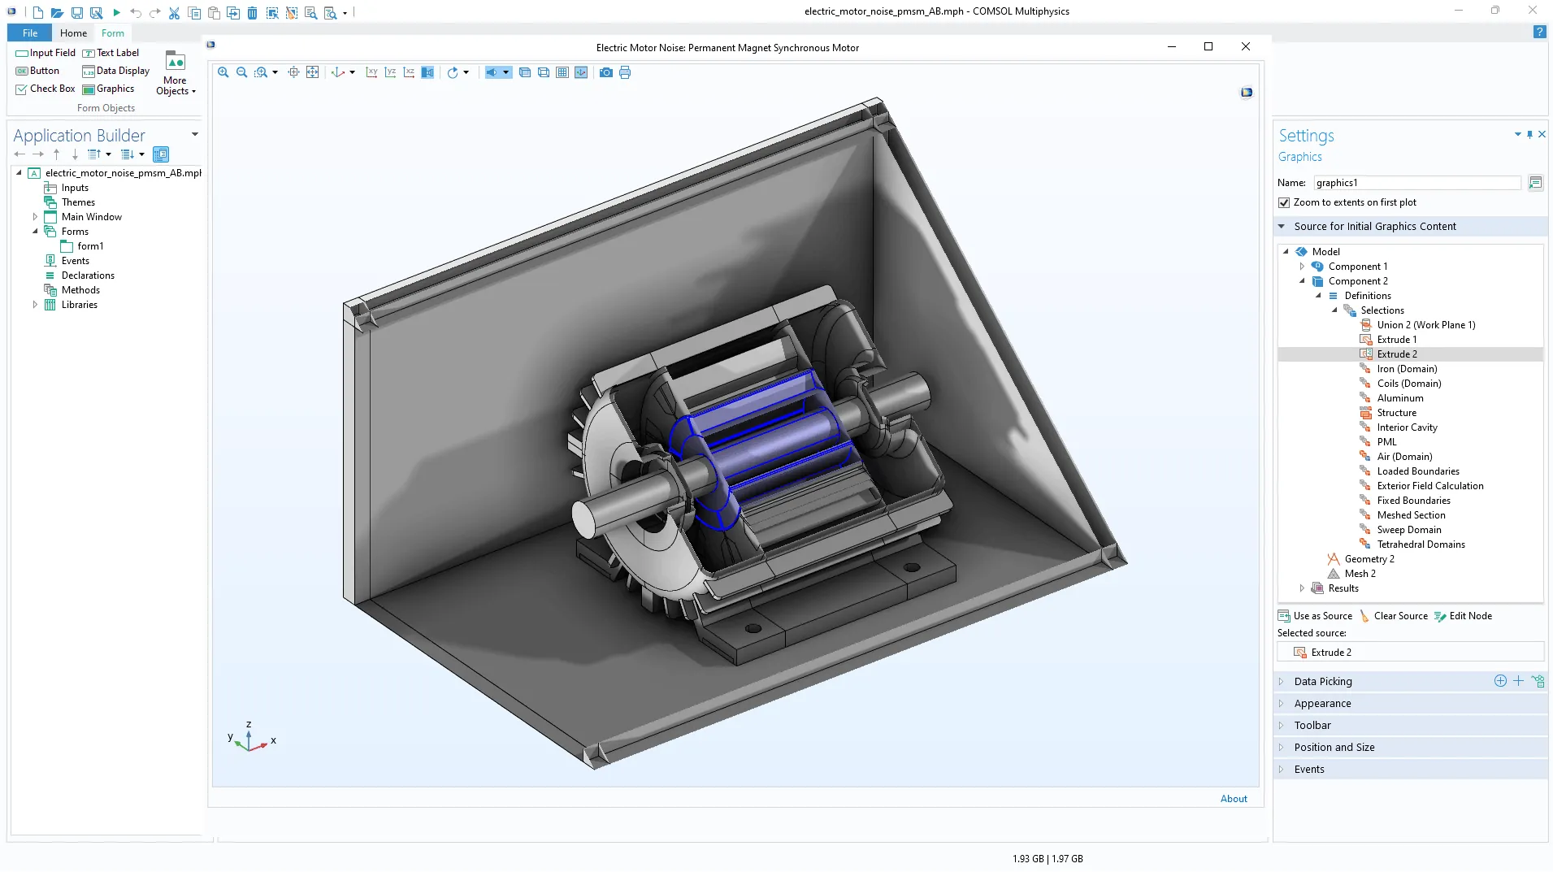Viewport: 1553px width, 872px height.
Task: Take a snapshot with the camera icon
Action: pos(606,72)
